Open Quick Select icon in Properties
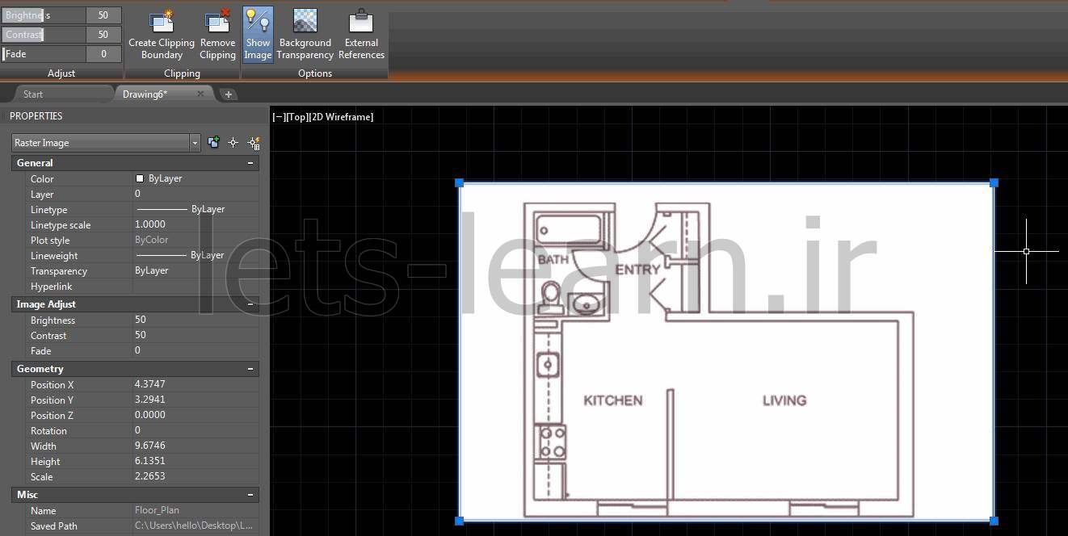The image size is (1068, 536). [x=254, y=143]
